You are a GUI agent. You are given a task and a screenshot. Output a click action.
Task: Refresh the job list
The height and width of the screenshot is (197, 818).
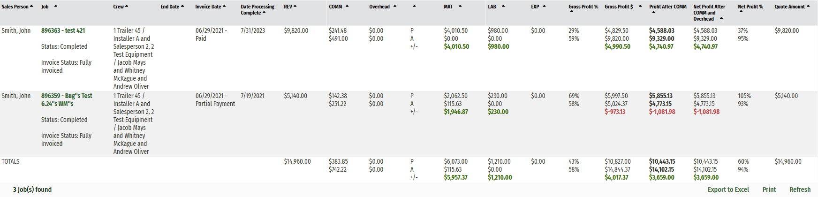point(800,189)
